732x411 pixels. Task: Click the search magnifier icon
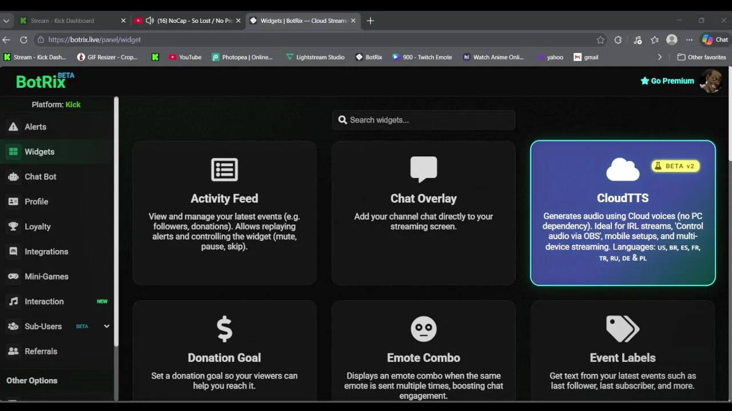click(x=343, y=120)
